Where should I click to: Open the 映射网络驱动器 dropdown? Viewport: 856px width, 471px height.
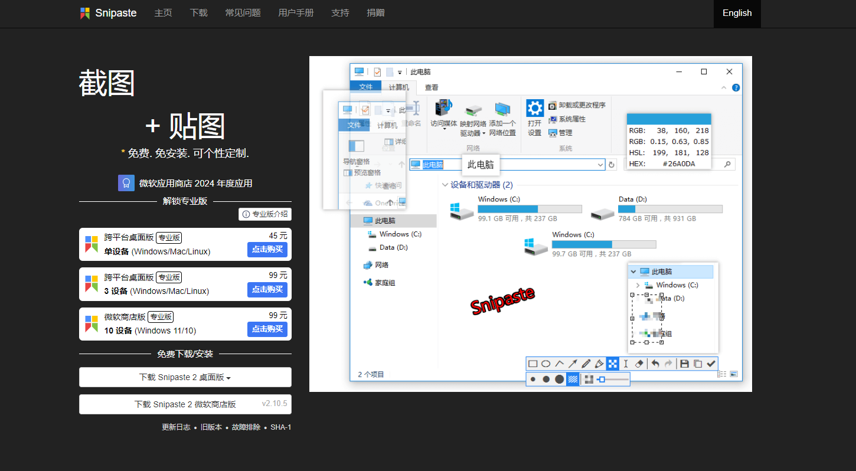click(484, 133)
